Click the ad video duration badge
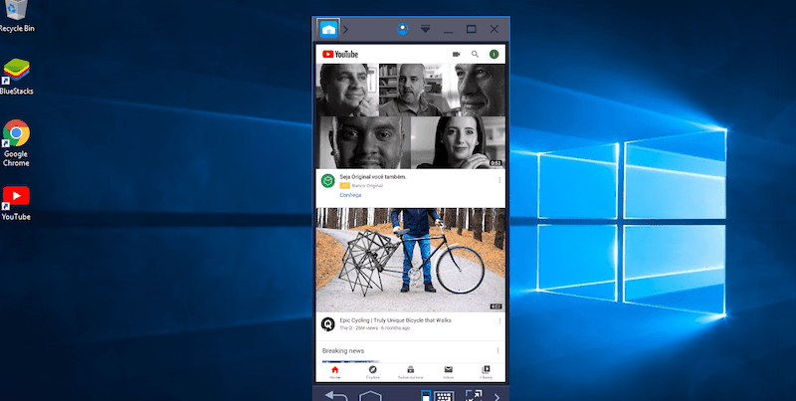The image size is (796, 401). [x=496, y=163]
